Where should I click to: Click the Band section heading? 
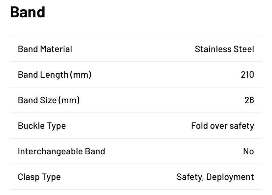(x=28, y=12)
